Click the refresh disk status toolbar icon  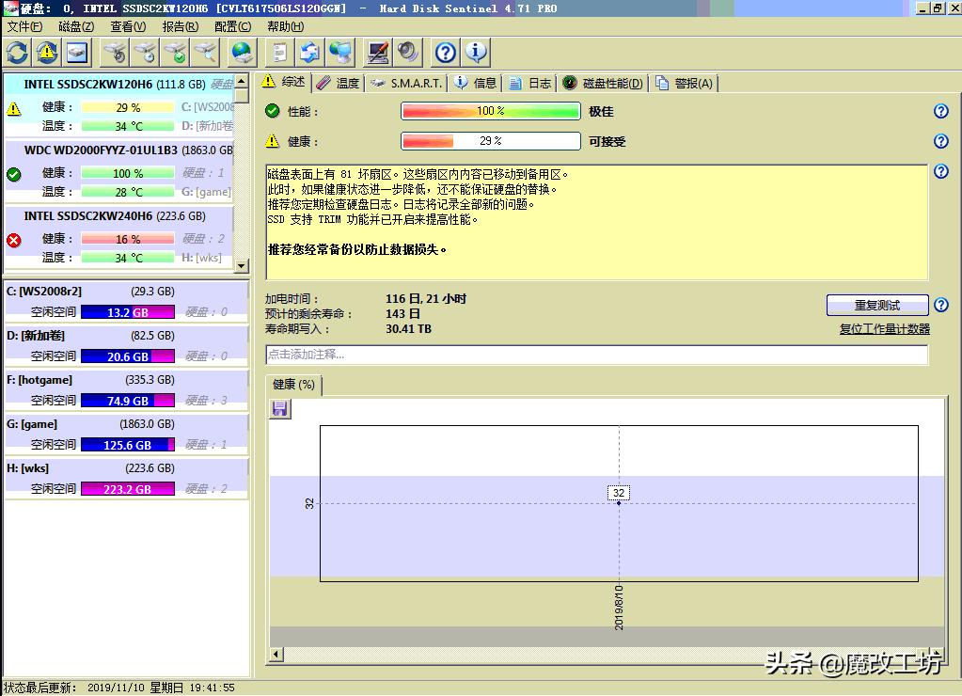pos(17,52)
